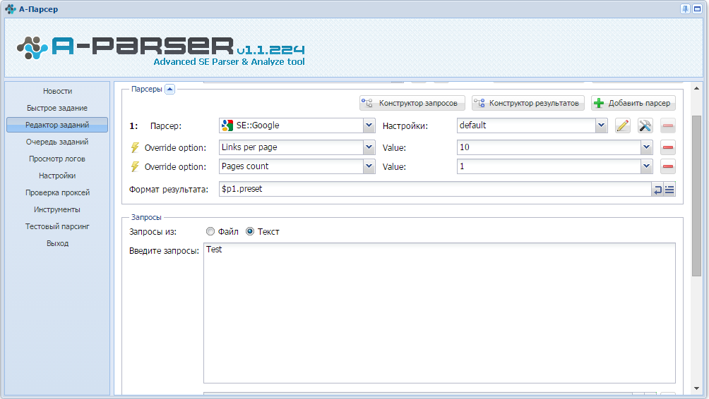Screen dimensions: 709x399
Task: Select Текст radio button
Action: tap(249, 231)
